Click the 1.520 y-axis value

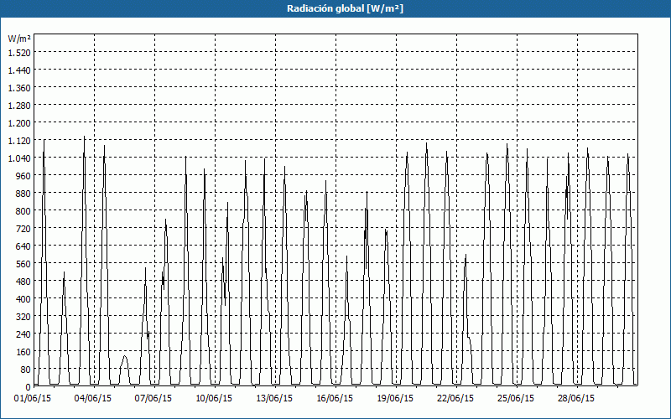point(19,52)
